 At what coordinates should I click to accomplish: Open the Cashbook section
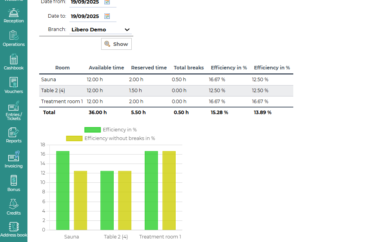coord(14,62)
